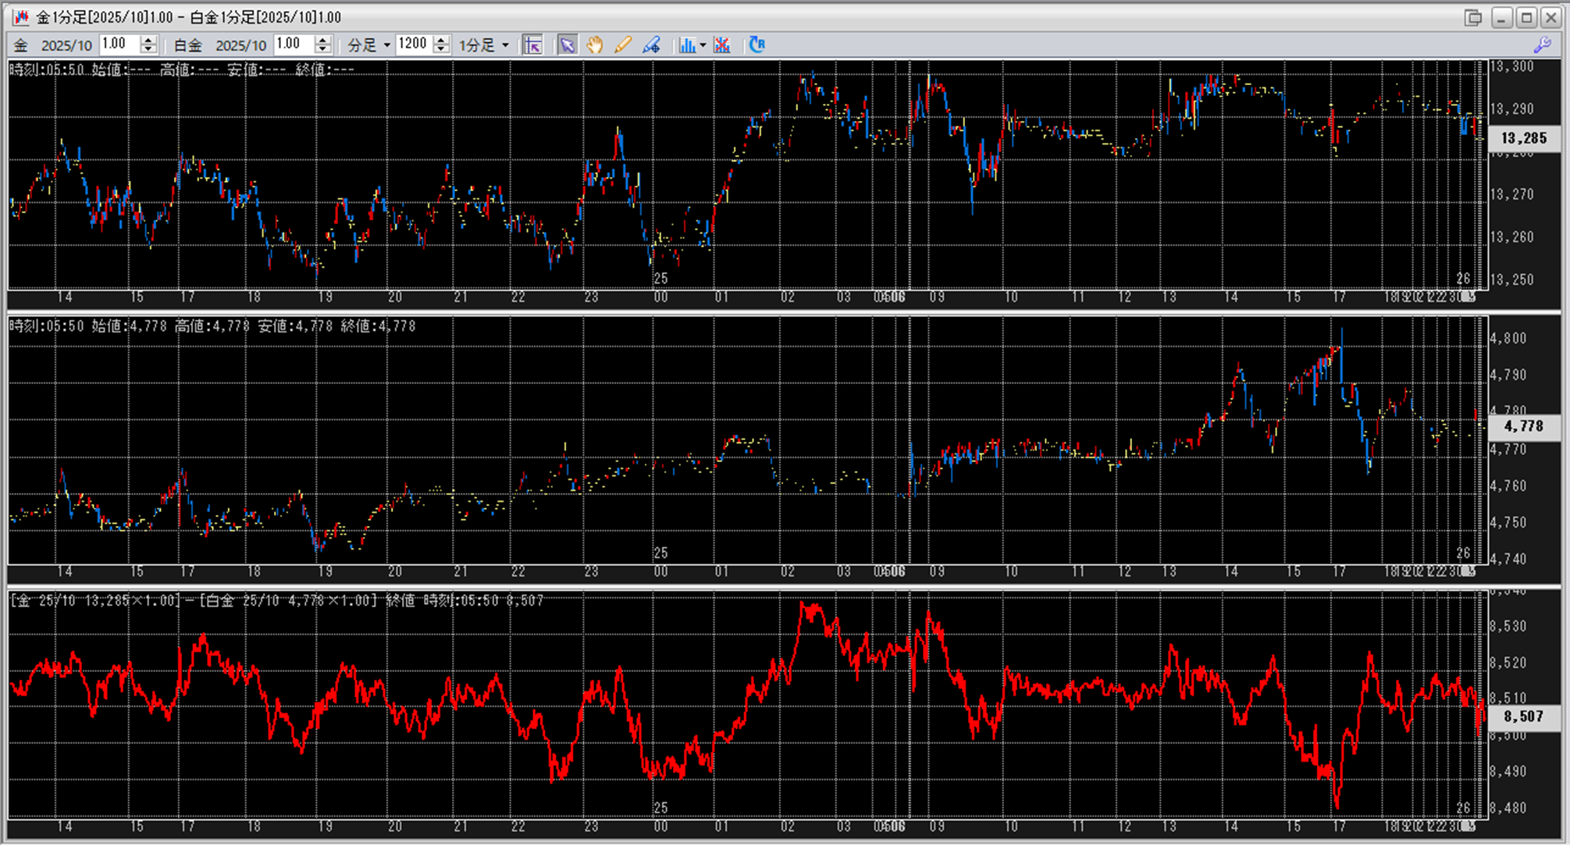The height and width of the screenshot is (846, 1570).
Task: Increase the 金 multiplier spinner value
Action: click(x=148, y=40)
